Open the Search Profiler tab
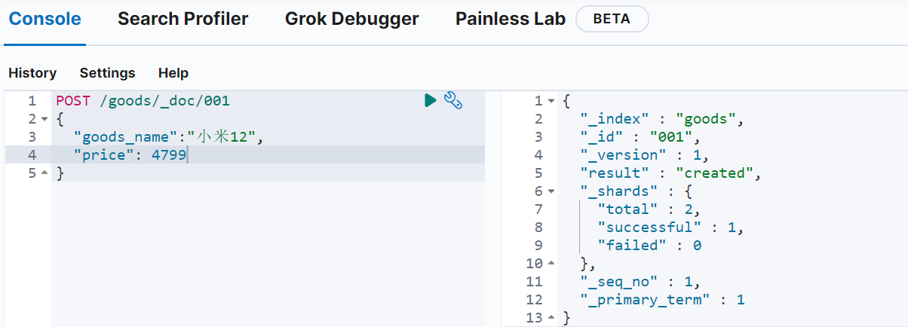Viewport: 908px width, 327px height. pos(183,19)
